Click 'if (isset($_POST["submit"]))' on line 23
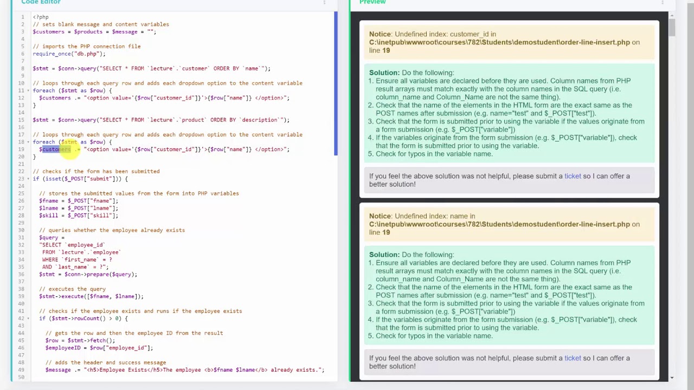The height and width of the screenshot is (390, 694). point(80,179)
